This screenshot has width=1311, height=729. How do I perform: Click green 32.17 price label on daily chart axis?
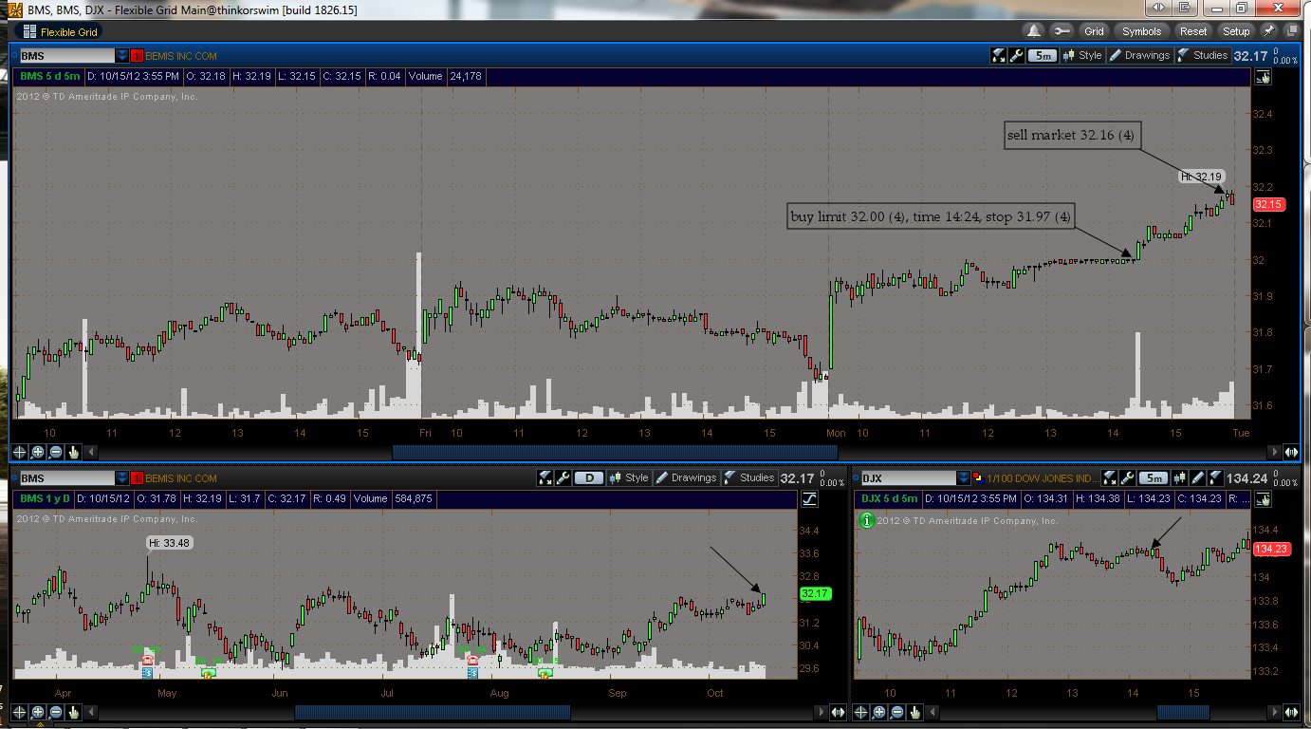pyautogui.click(x=815, y=594)
